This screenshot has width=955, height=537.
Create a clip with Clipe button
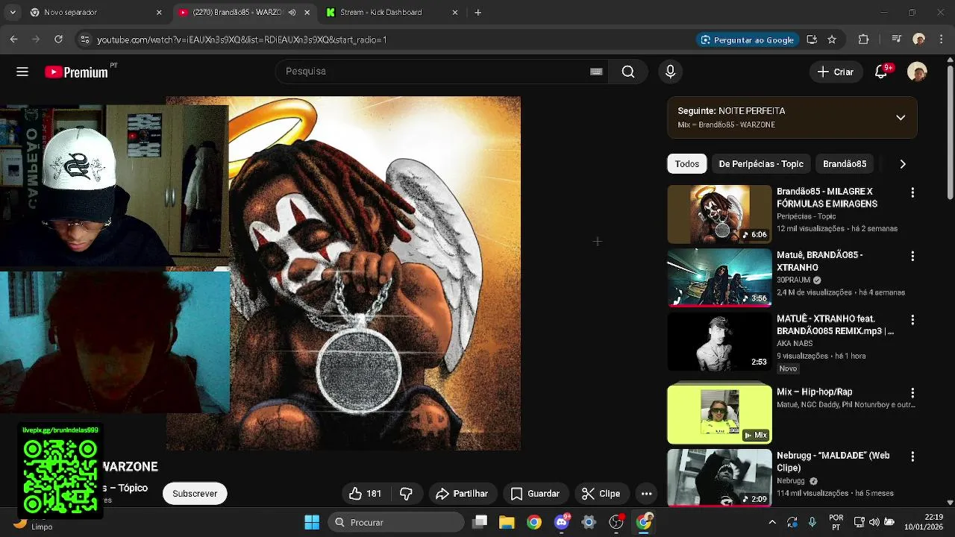point(601,494)
